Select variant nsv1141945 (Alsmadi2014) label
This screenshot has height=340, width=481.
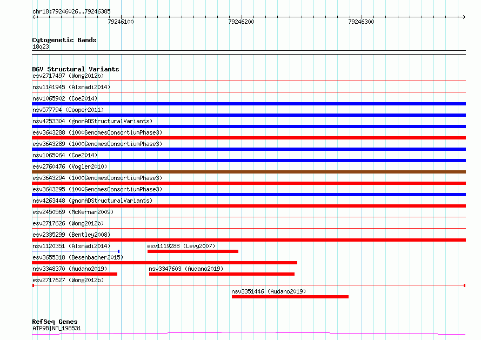pyautogui.click(x=71, y=87)
